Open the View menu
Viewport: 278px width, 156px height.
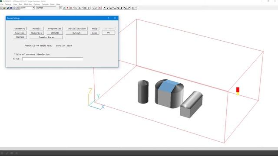tap(15, 4)
